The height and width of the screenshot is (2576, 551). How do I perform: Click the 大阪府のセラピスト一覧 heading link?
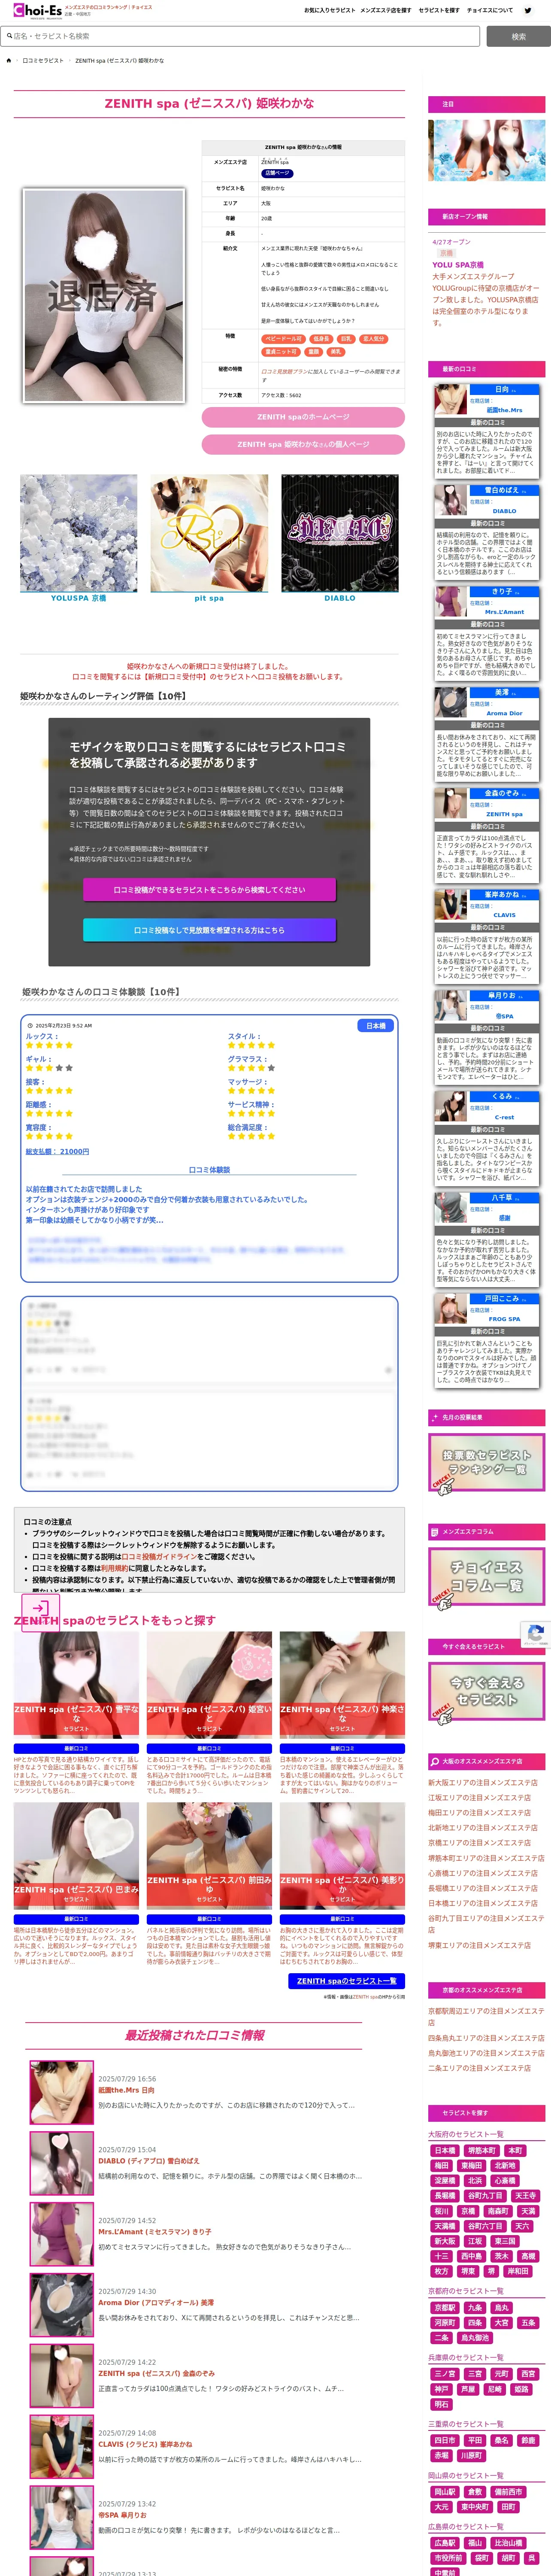click(466, 2134)
